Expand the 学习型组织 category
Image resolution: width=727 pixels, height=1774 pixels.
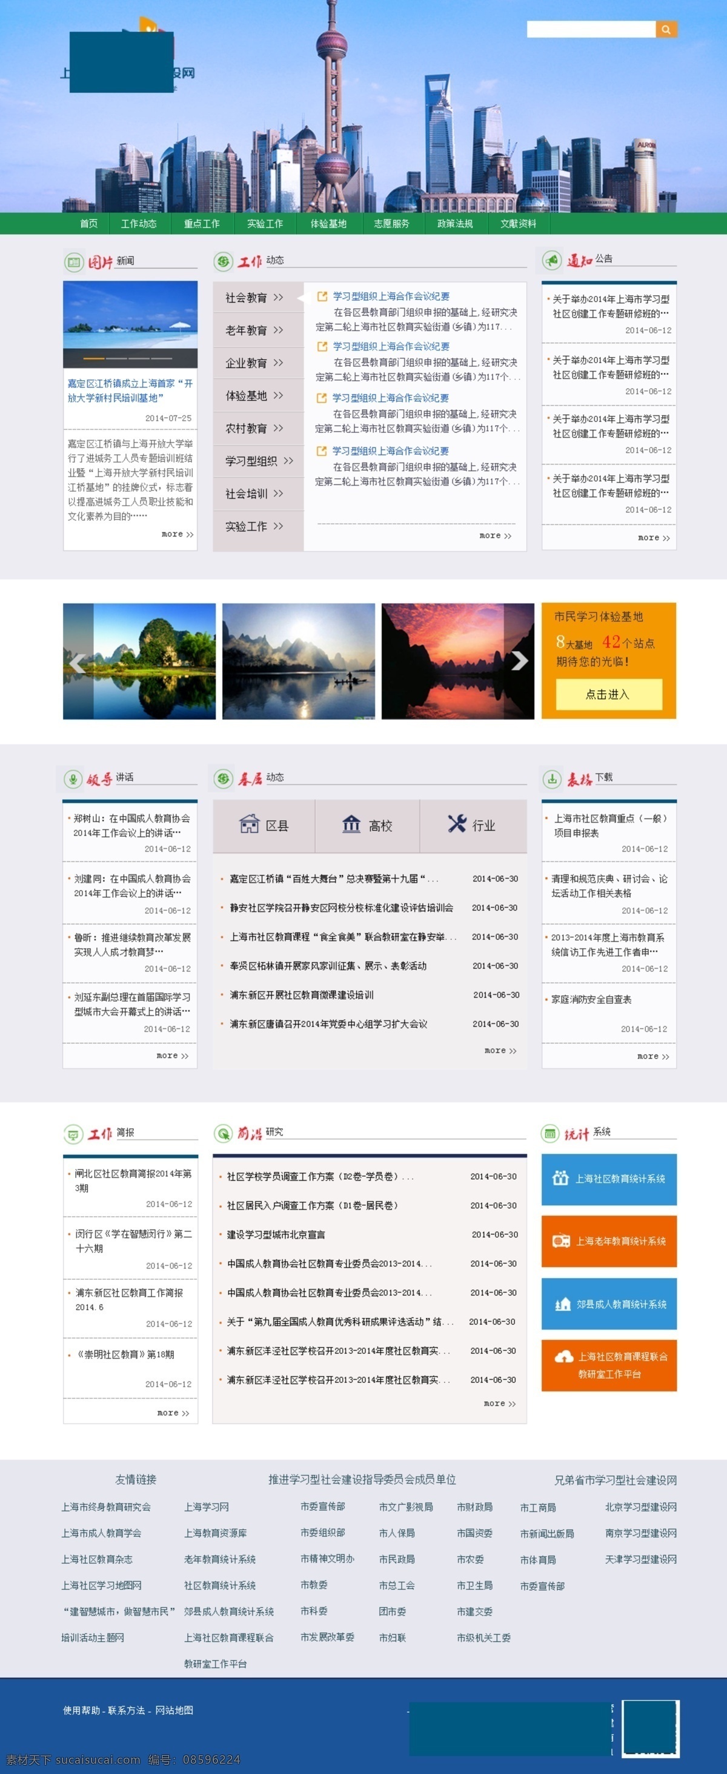(x=259, y=461)
